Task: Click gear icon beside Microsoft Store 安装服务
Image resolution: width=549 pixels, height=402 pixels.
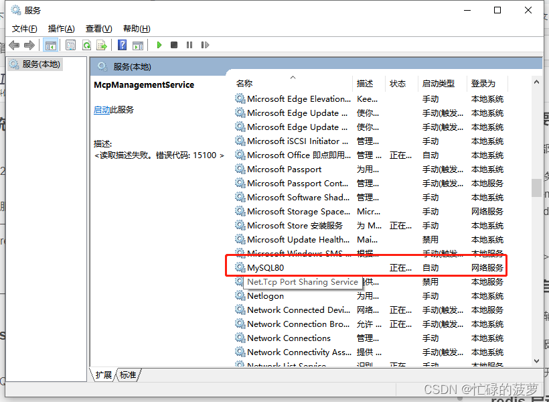Action: [240, 225]
